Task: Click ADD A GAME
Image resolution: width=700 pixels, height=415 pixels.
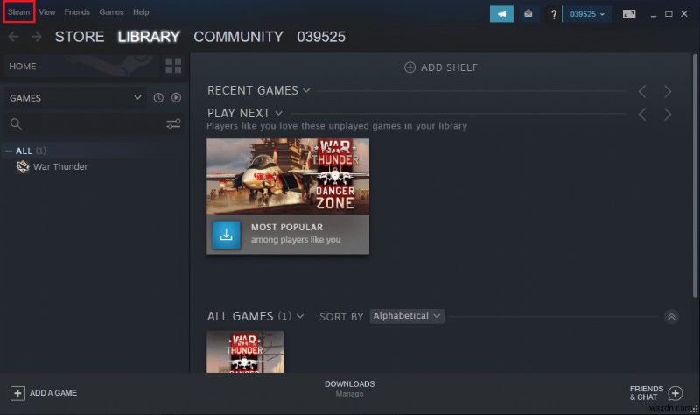Action: point(44,393)
